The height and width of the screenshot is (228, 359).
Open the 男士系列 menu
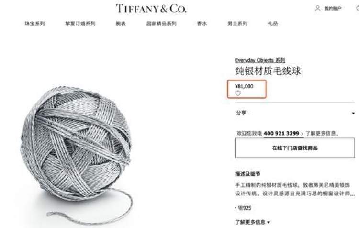click(237, 23)
